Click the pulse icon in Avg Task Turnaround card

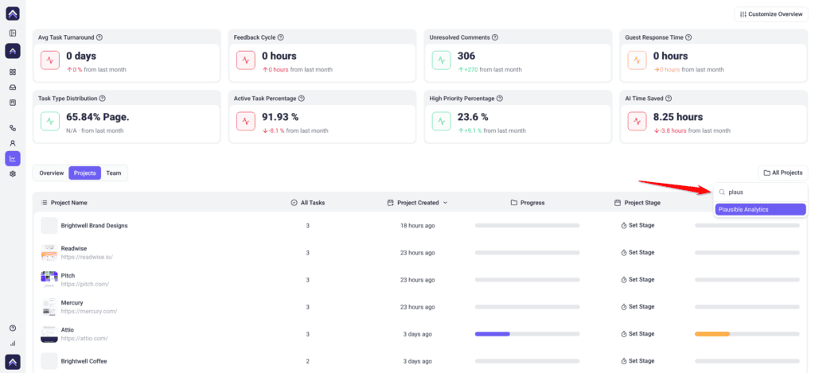pyautogui.click(x=50, y=60)
